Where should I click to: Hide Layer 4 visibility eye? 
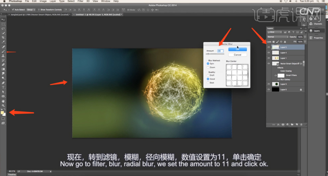[269, 53]
